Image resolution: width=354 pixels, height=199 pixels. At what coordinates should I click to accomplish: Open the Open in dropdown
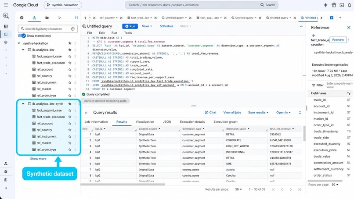coord(283,113)
